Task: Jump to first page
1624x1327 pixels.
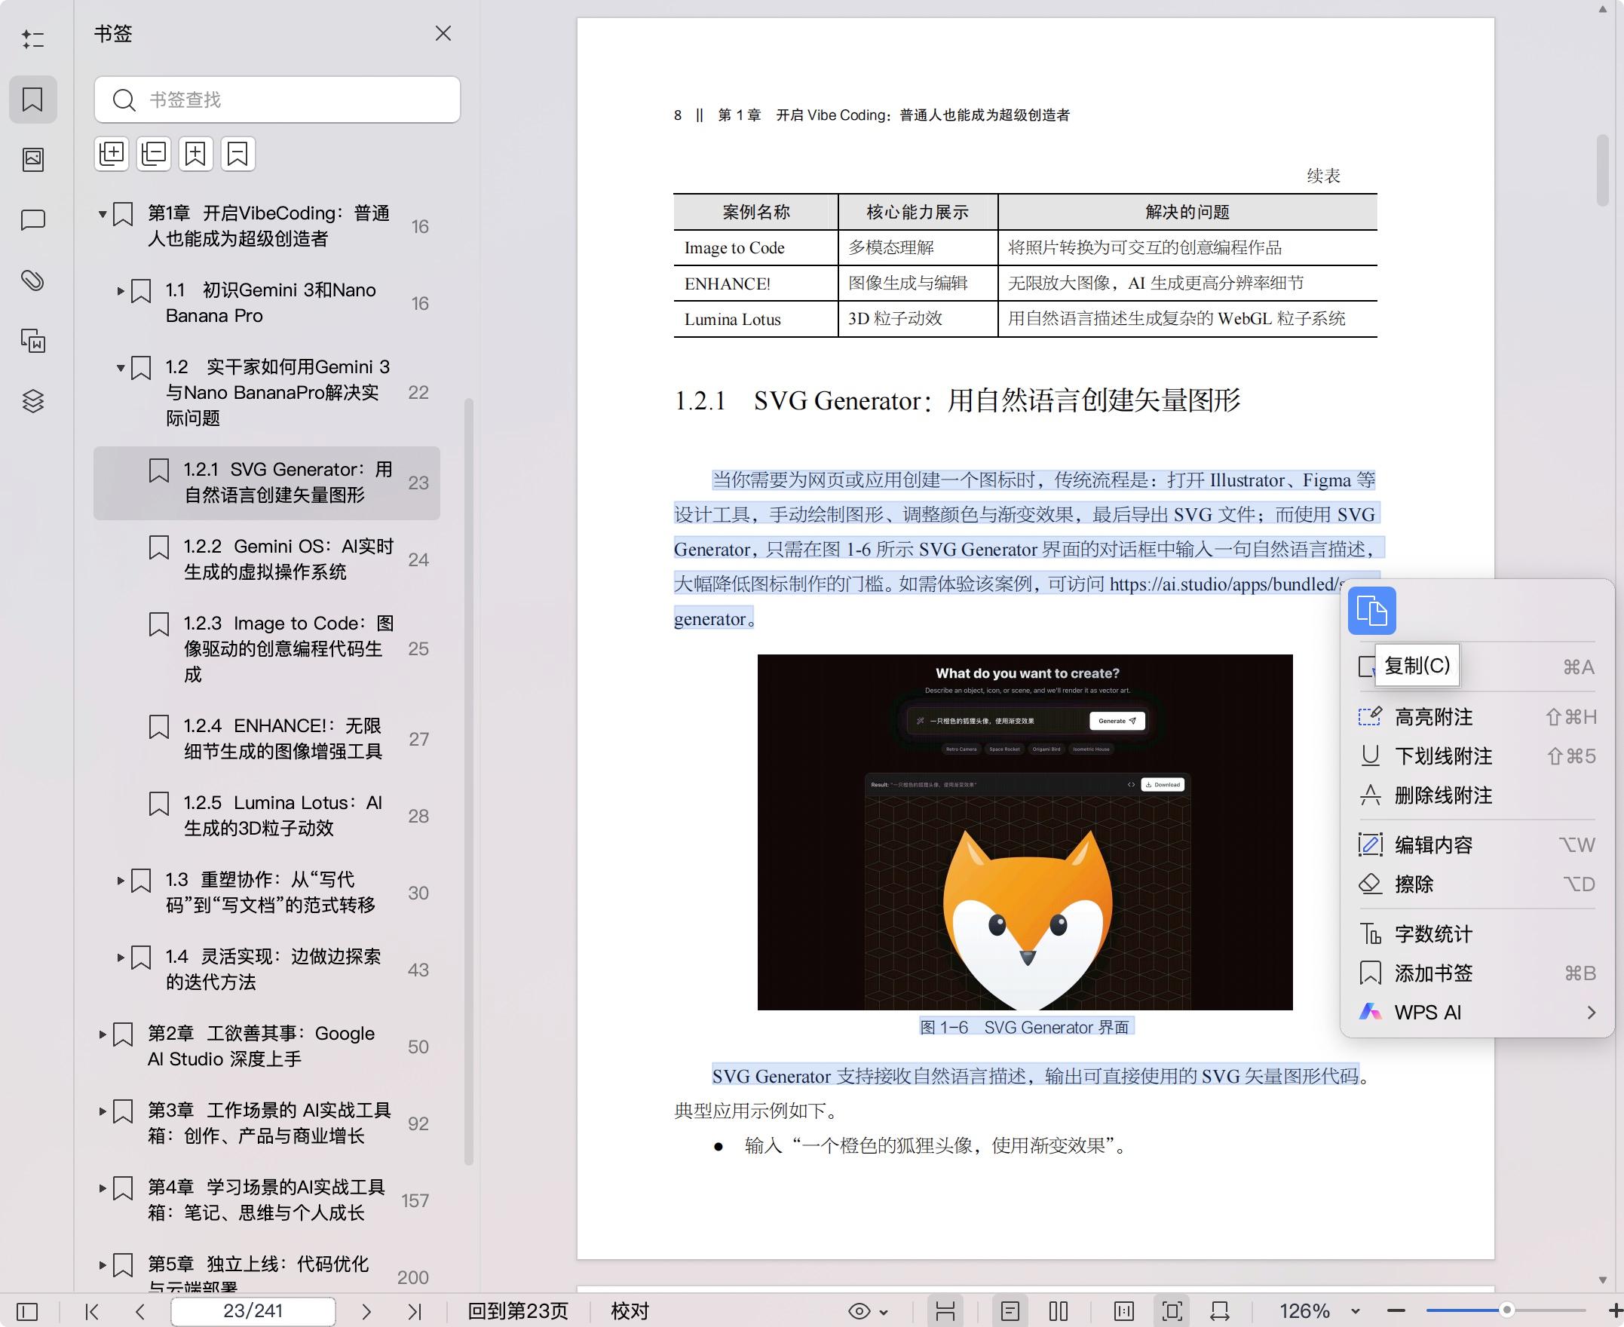Action: click(x=93, y=1312)
